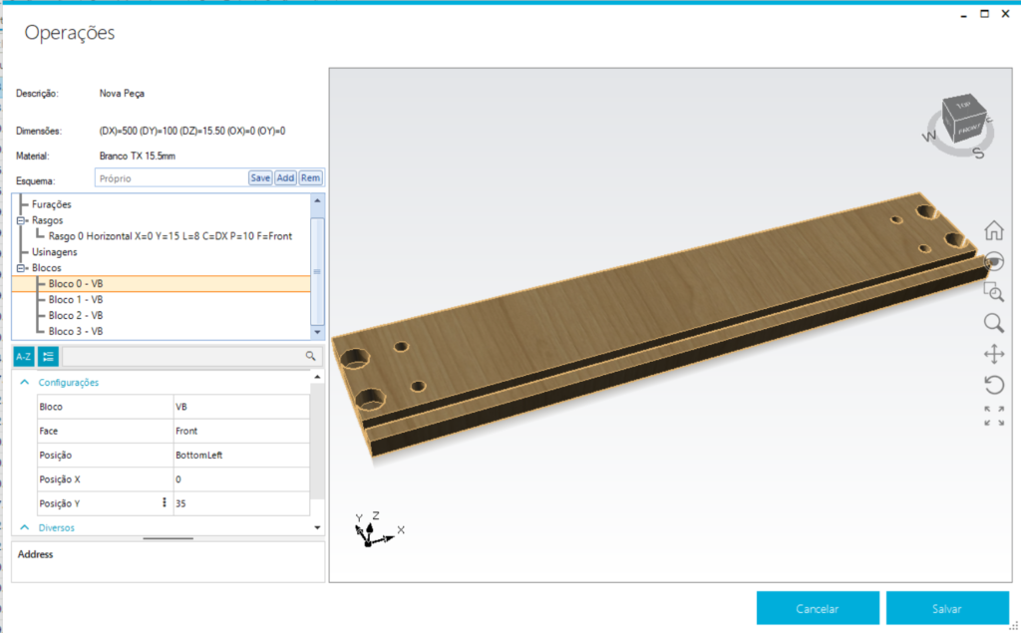Click the Address label in description pane

35,554
